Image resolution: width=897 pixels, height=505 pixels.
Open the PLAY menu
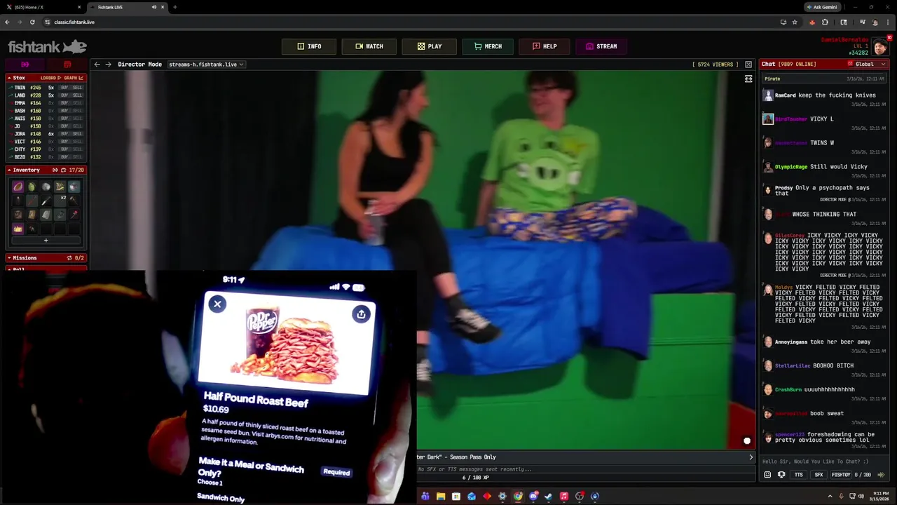[429, 46]
